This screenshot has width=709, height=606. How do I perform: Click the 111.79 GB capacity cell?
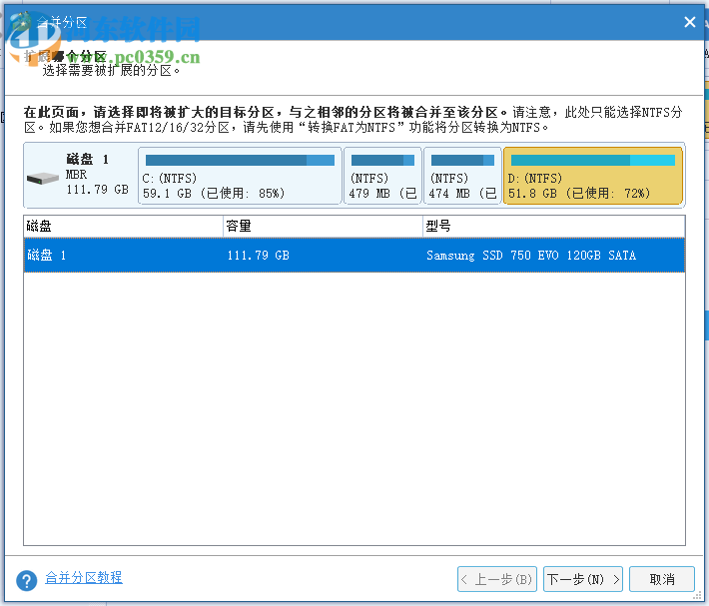point(259,256)
